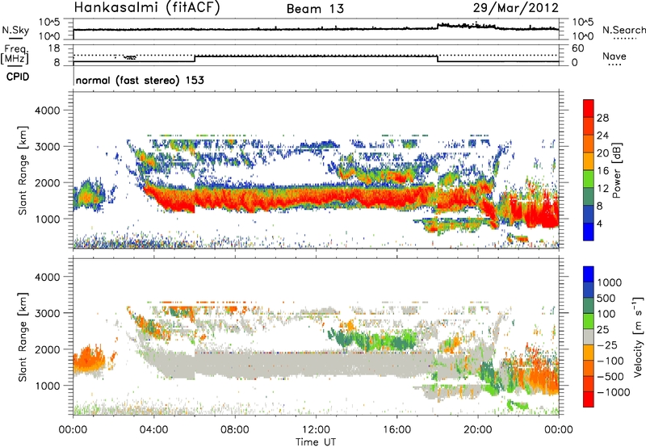The image size is (646, 447).
Task: Click "4000" on the power panel range axis
Action: coord(47,111)
